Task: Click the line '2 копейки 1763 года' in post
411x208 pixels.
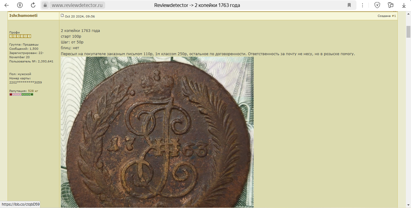Action: pos(80,31)
